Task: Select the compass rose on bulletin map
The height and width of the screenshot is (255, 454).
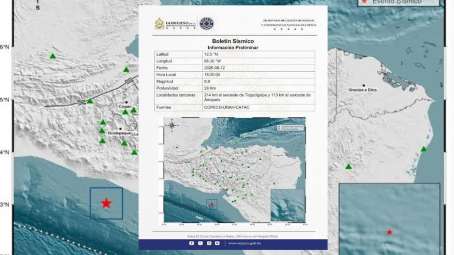Action: [172, 125]
